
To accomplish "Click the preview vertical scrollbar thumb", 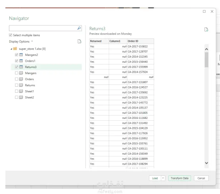I will 206,60.
